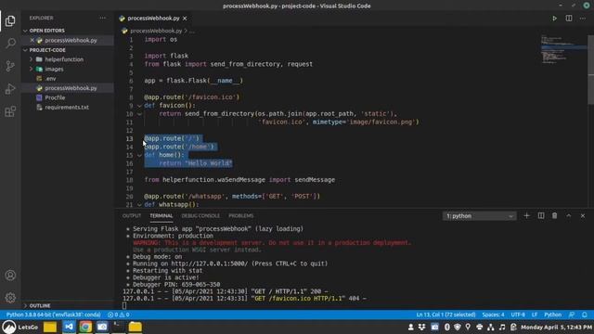Close the terminal panel
594x334 pixels.
583,216
